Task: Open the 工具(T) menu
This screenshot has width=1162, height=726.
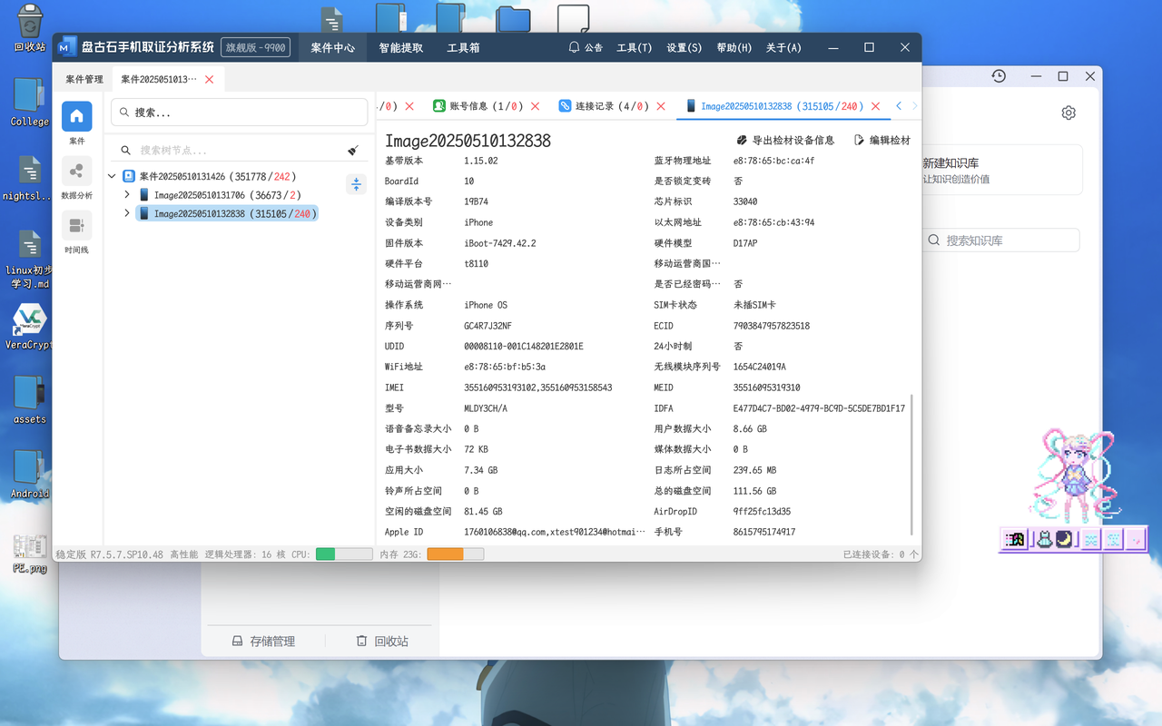Action: click(634, 47)
